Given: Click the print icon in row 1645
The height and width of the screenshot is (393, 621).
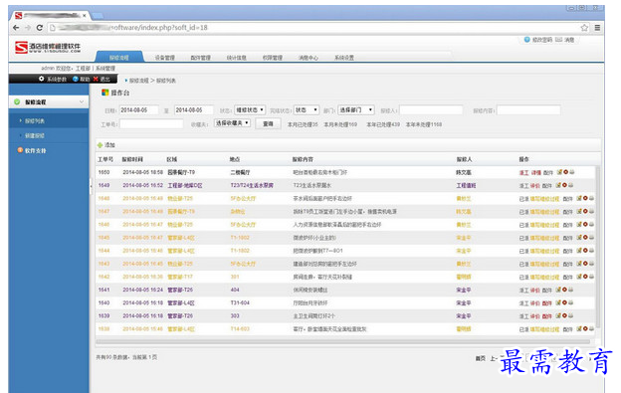Looking at the screenshot, I should tap(591, 238).
